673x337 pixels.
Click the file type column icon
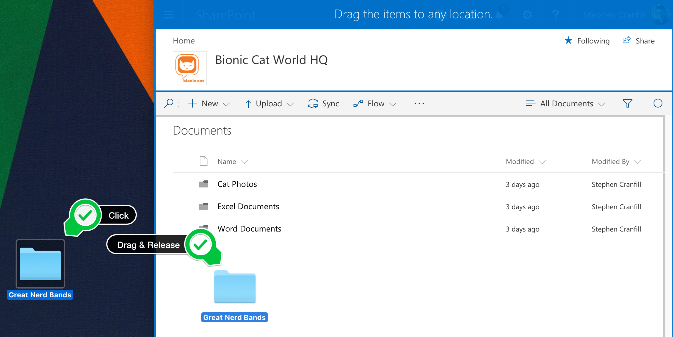[x=203, y=161]
